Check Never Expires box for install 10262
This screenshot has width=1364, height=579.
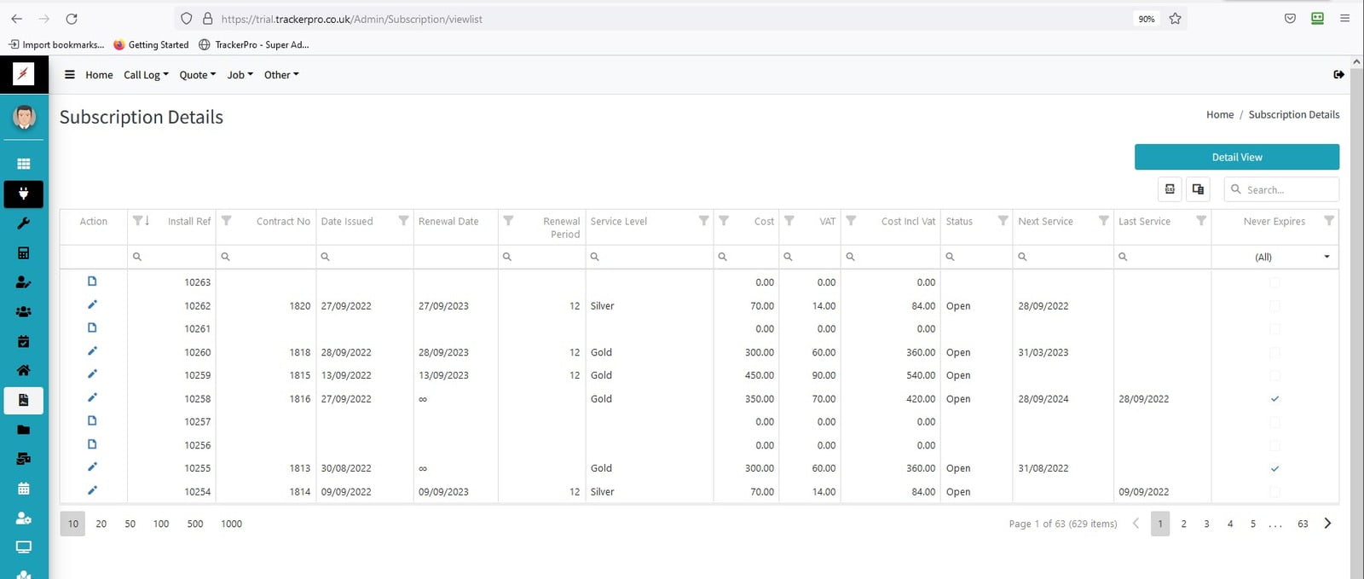click(1274, 305)
